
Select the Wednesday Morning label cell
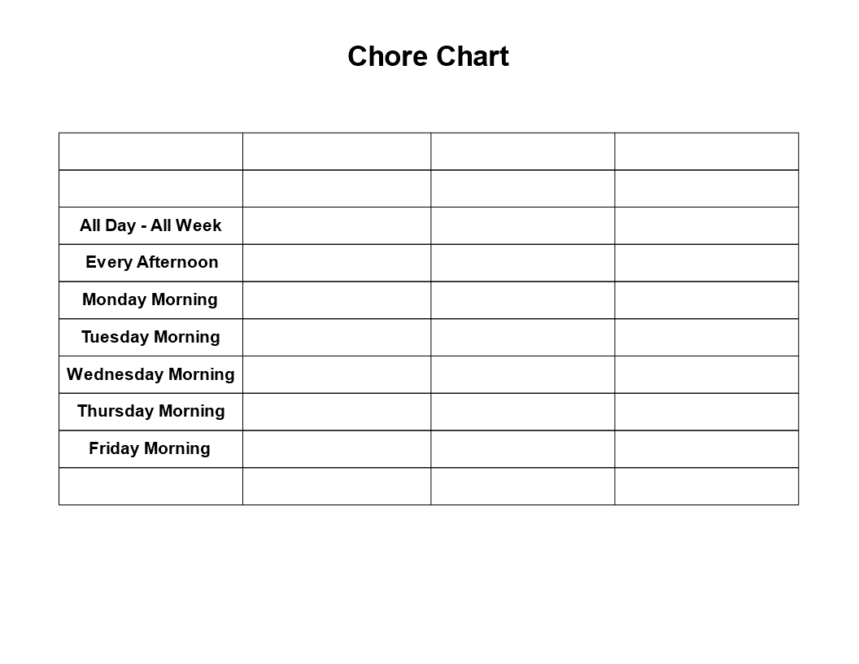(150, 375)
